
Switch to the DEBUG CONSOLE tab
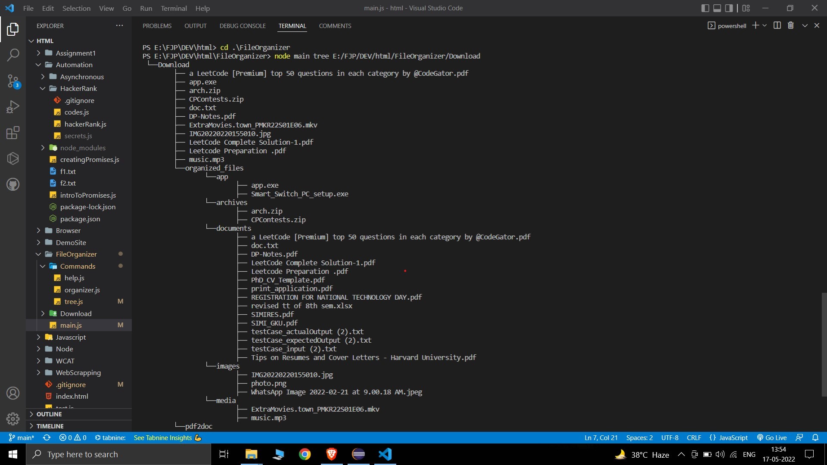(x=243, y=26)
